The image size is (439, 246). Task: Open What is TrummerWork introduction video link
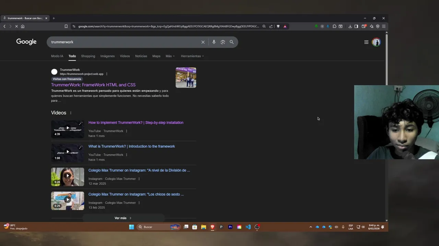coord(132,146)
